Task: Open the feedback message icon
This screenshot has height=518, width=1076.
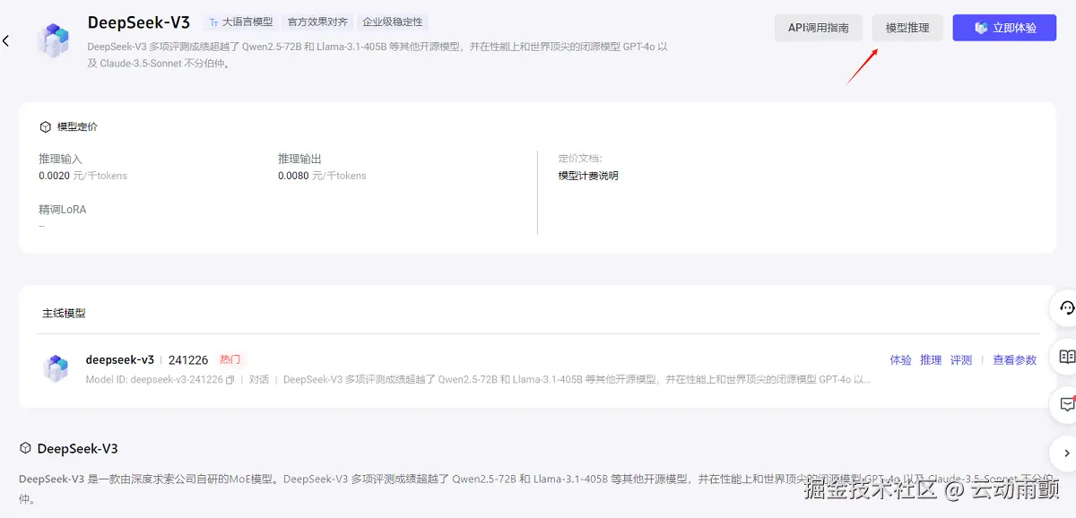Action: tap(1067, 404)
